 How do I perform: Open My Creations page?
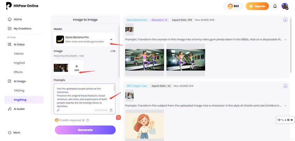22,29
